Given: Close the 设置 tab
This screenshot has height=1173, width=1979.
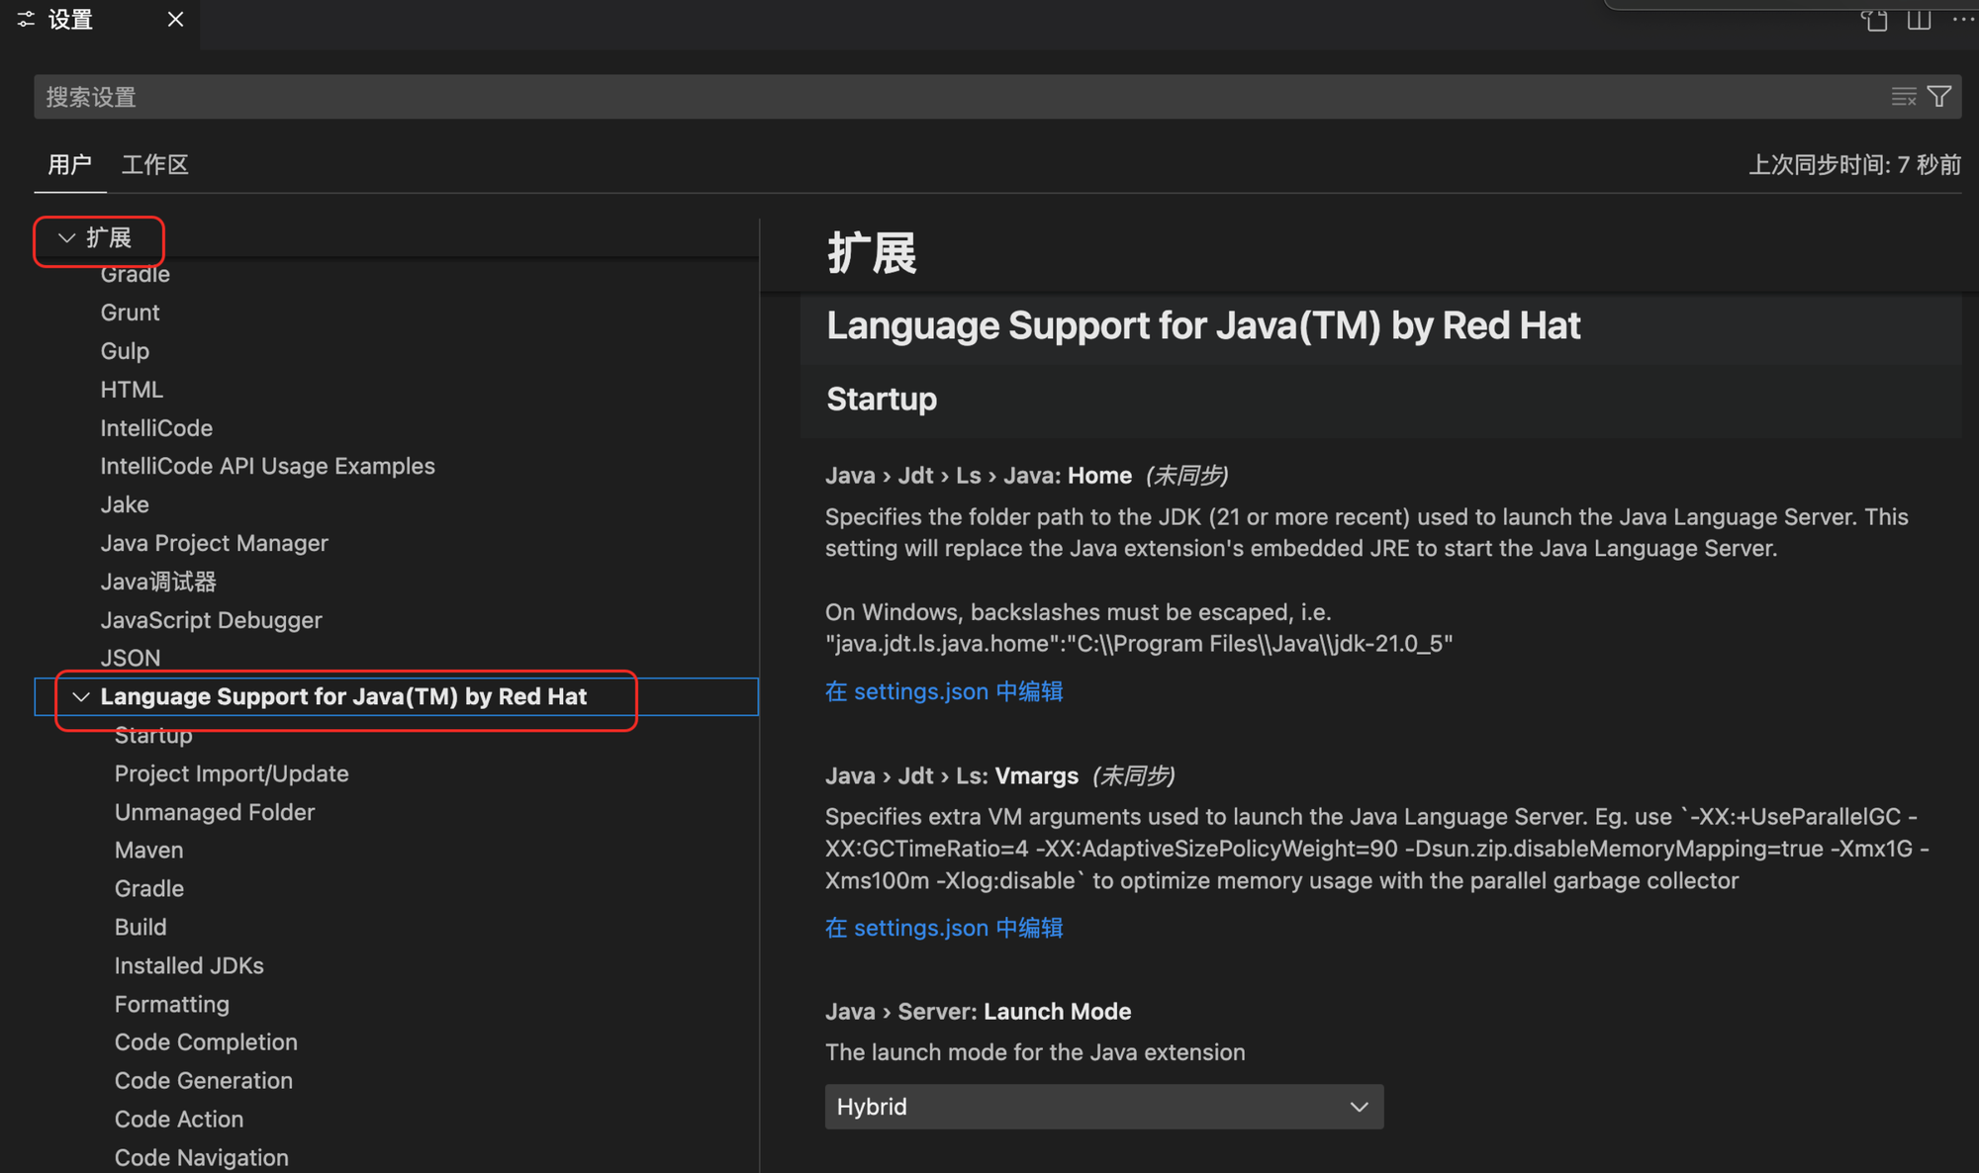Looking at the screenshot, I should tap(175, 20).
